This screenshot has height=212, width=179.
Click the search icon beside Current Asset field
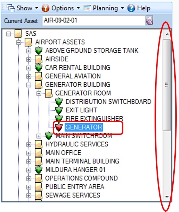[x=149, y=20]
